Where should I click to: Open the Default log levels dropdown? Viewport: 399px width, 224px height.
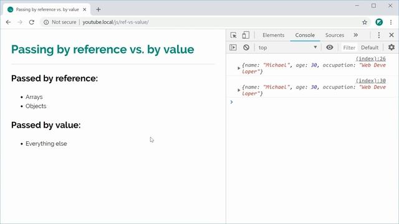[x=370, y=47]
